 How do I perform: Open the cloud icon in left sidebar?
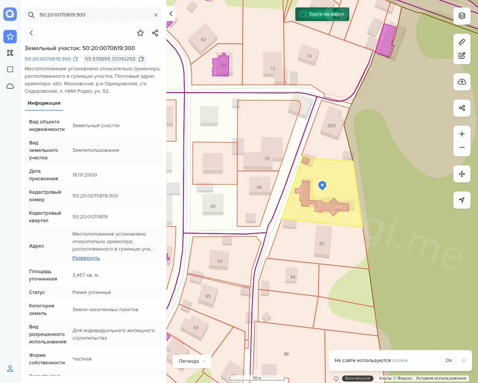[10, 86]
